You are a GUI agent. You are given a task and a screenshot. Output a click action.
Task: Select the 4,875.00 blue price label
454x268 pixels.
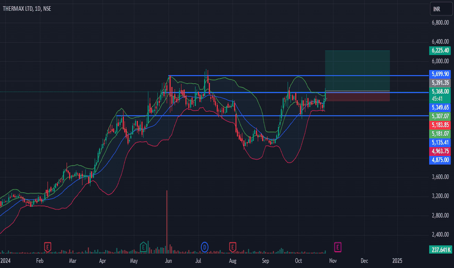pyautogui.click(x=440, y=160)
